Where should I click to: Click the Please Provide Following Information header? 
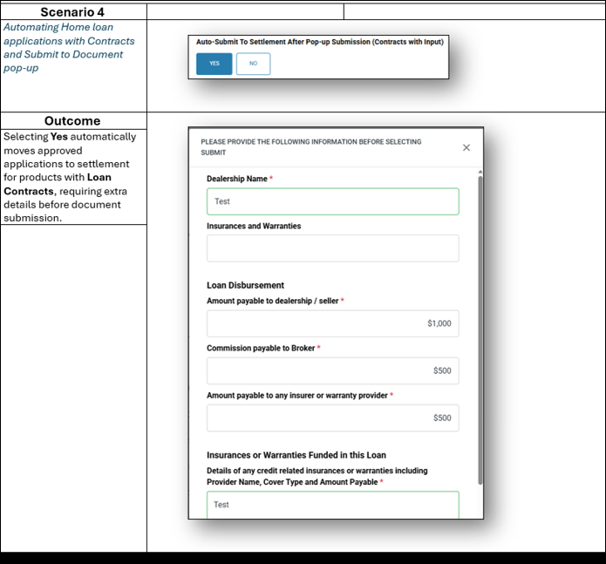[311, 146]
